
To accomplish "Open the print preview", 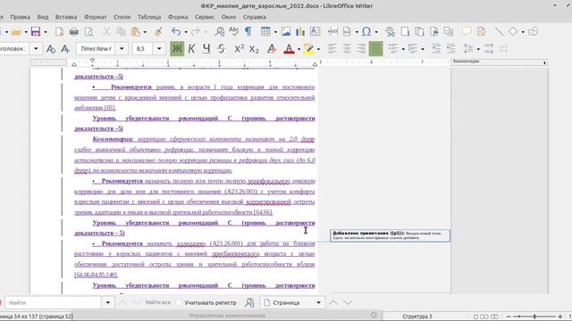I will pyautogui.click(x=88, y=32).
